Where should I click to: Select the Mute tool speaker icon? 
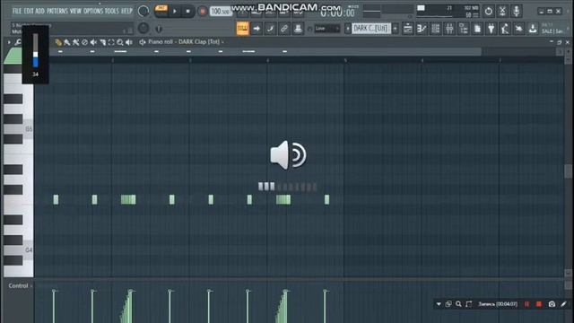click(x=93, y=42)
